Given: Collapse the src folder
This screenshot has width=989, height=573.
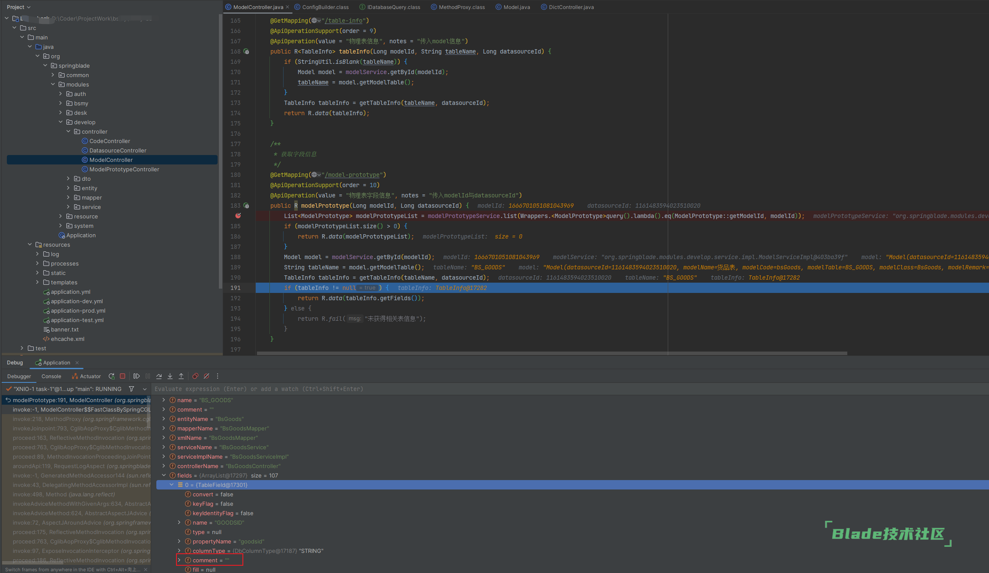Looking at the screenshot, I should pos(14,28).
